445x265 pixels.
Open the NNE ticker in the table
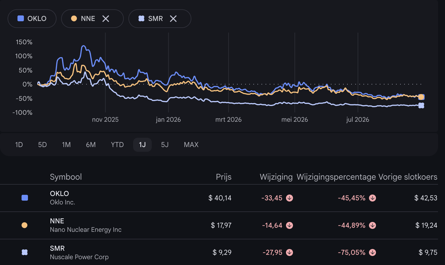point(57,221)
